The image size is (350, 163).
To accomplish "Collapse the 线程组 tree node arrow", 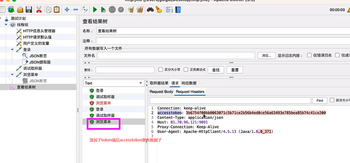I will [x=6, y=25].
